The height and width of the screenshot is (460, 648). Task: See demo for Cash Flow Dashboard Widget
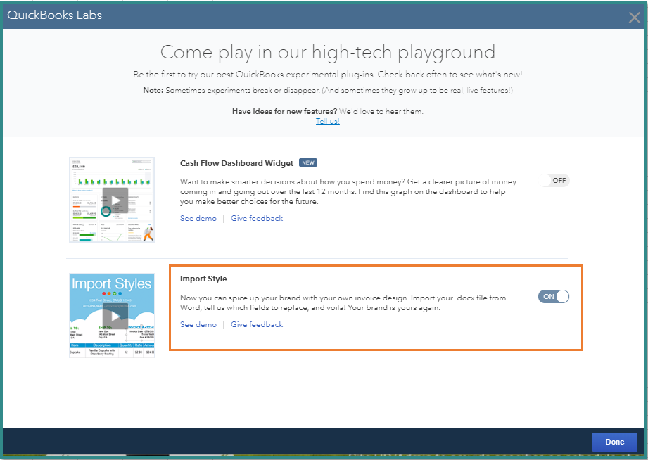tap(198, 218)
